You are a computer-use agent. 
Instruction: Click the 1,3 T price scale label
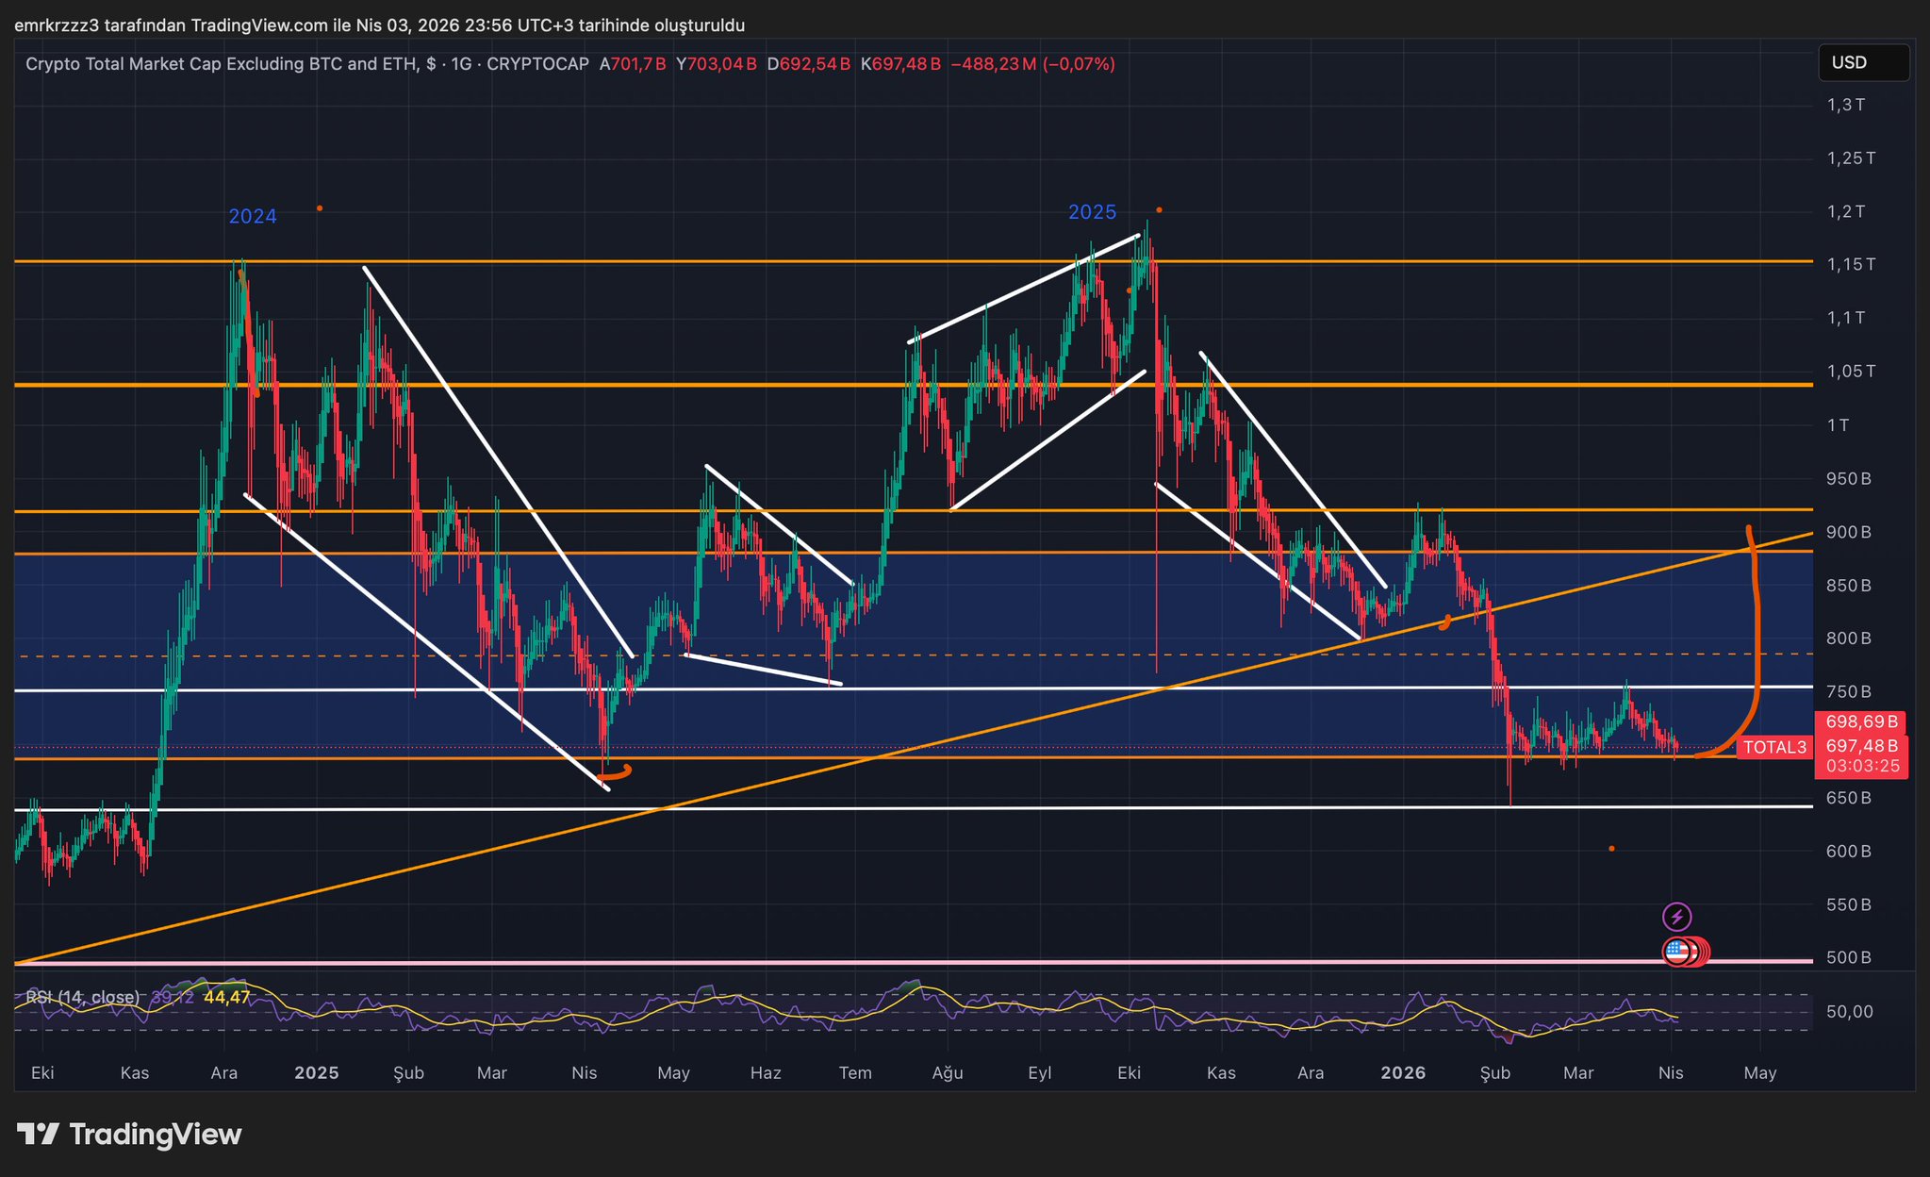(x=1845, y=105)
